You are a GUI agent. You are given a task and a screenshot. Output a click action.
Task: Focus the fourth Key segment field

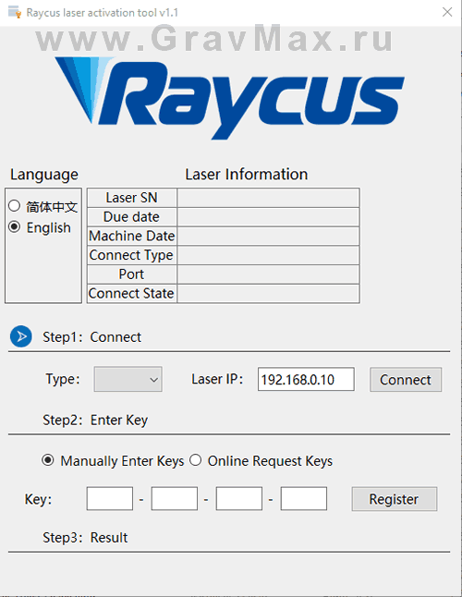click(304, 498)
